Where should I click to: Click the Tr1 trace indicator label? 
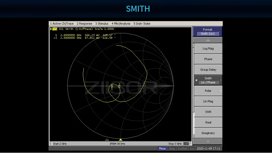click(54, 29)
